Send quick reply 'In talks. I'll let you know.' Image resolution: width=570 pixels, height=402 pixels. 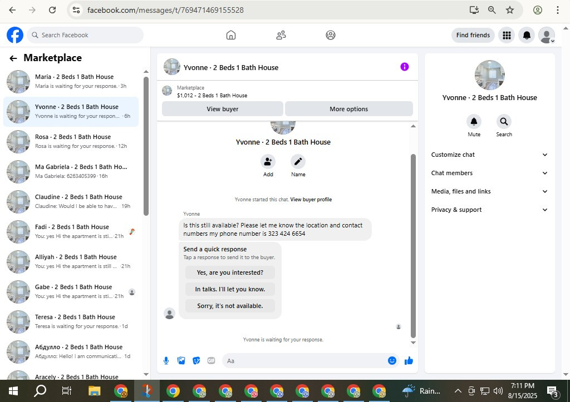coord(230,289)
